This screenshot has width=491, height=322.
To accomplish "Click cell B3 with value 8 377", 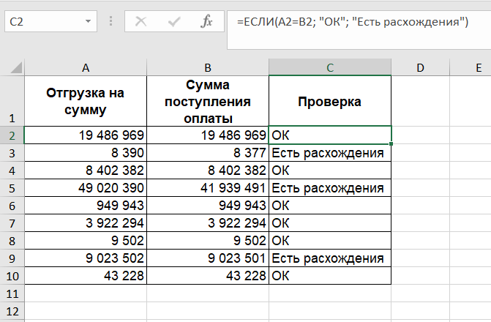I will tap(208, 153).
